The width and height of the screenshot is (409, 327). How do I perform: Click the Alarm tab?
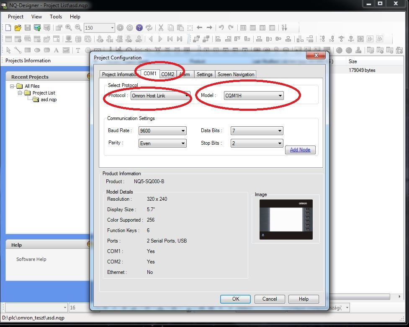[x=185, y=74]
